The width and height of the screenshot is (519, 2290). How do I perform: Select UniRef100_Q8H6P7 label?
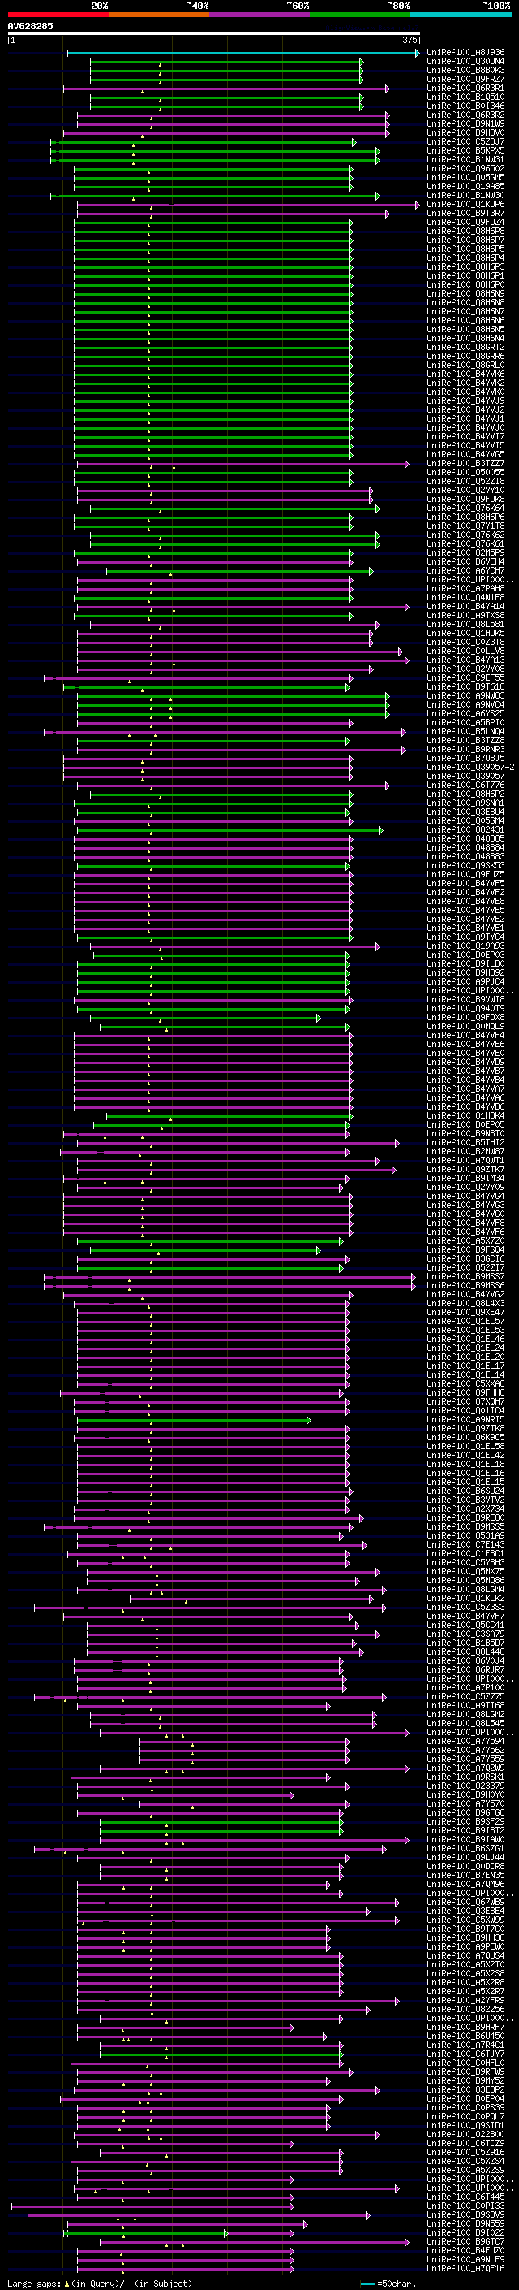[465, 240]
